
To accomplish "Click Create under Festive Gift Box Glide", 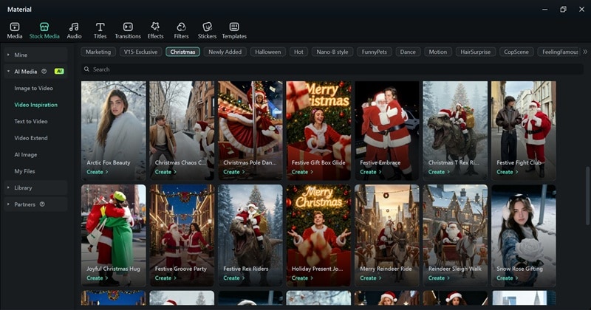I will click(x=302, y=172).
